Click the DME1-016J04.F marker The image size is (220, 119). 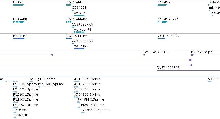tap(144, 55)
